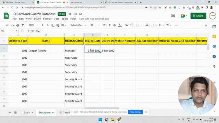Screen dimensions: 219x123
Task: Toggle strikethrough formatting
Action: pos(114,25)
